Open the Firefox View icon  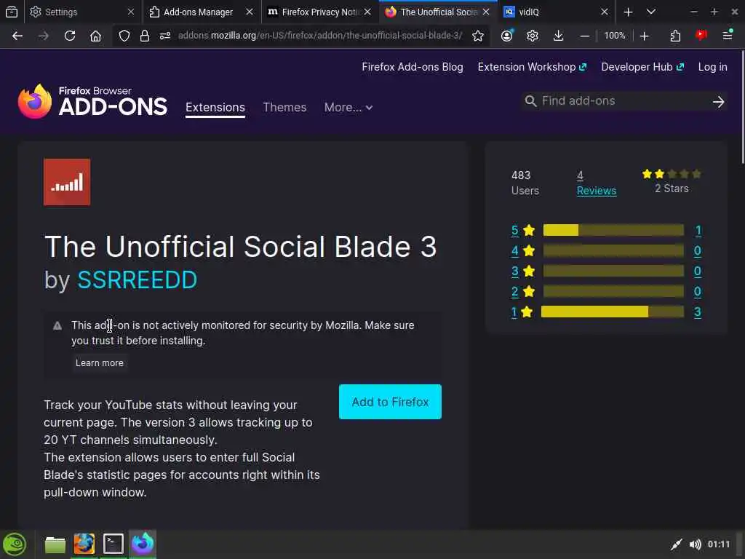12,12
